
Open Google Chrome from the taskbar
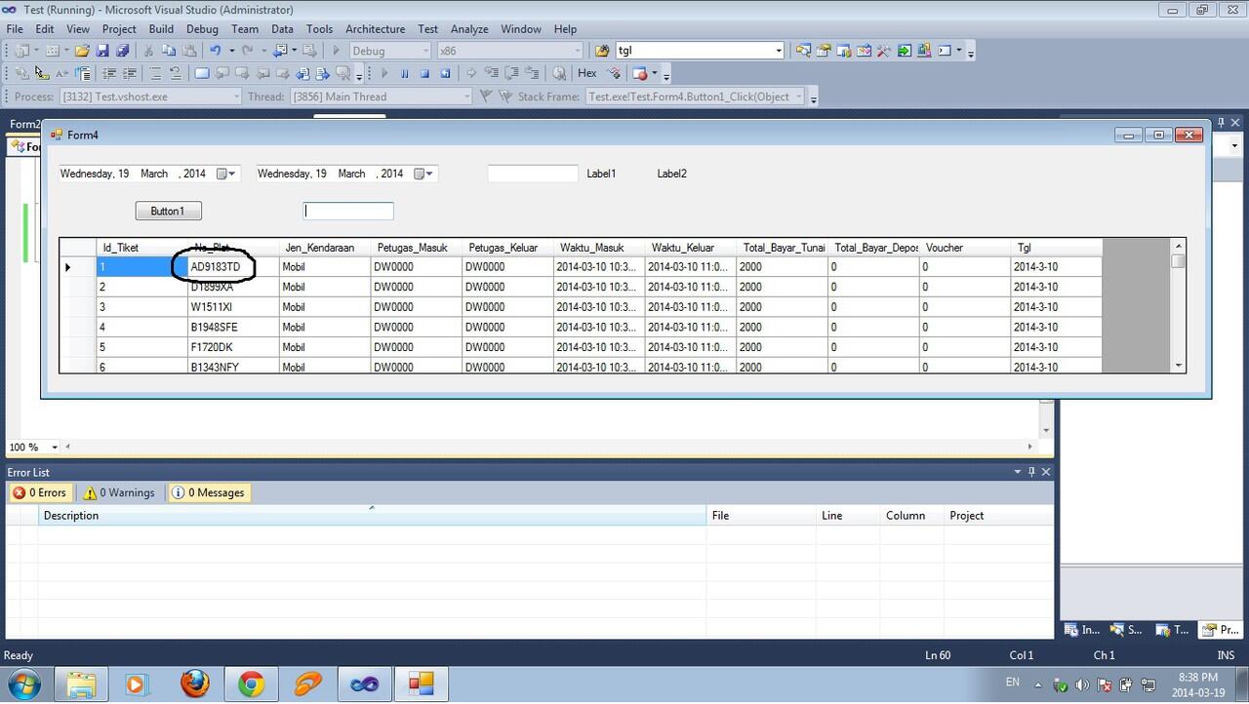tap(251, 684)
